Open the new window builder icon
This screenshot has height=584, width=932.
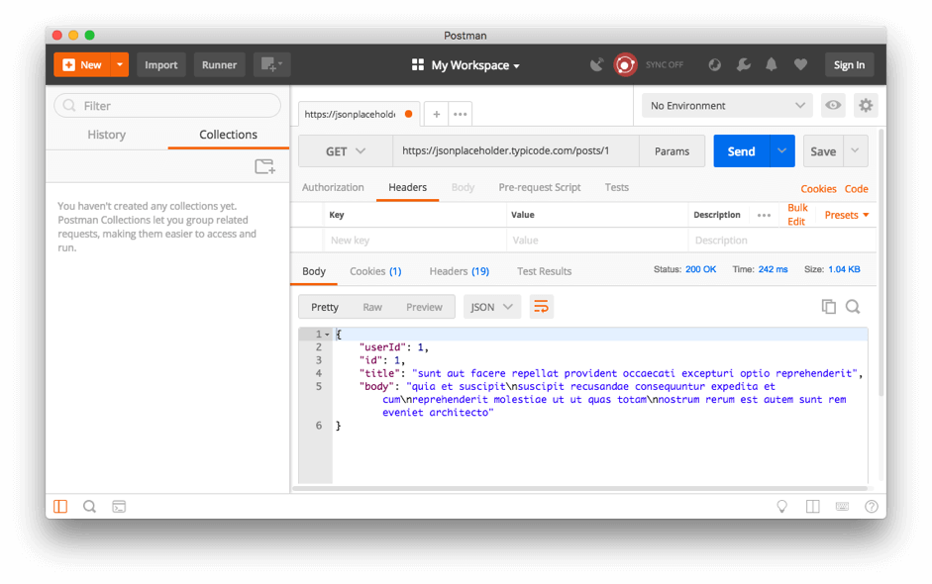[x=271, y=64]
